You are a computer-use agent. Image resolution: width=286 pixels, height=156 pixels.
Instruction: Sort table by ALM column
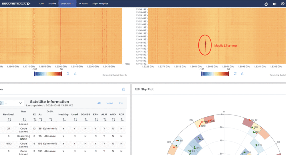tap(105, 120)
